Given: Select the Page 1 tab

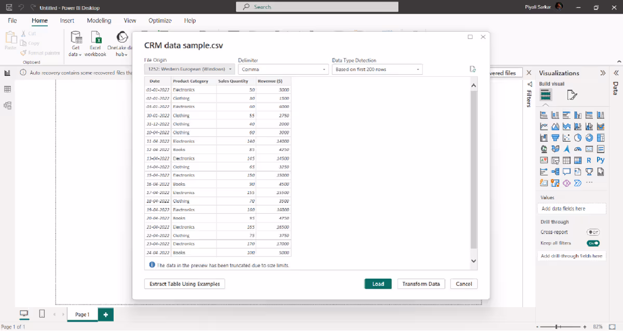Looking at the screenshot, I should pyautogui.click(x=82, y=314).
